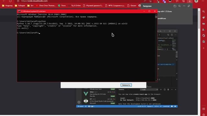Click Install for the Vetur extension
The image size is (207, 116).
point(113,96)
